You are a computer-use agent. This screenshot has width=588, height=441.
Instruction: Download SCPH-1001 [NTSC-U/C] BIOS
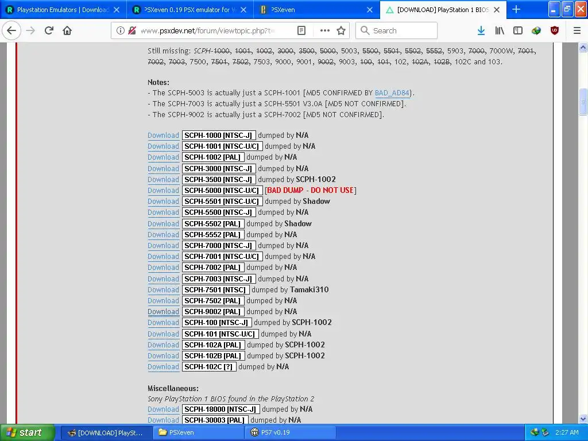tap(163, 146)
